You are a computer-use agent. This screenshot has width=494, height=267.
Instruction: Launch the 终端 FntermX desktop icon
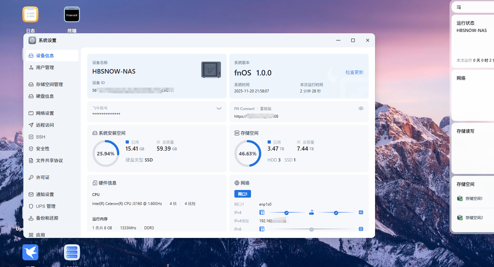coord(72,15)
